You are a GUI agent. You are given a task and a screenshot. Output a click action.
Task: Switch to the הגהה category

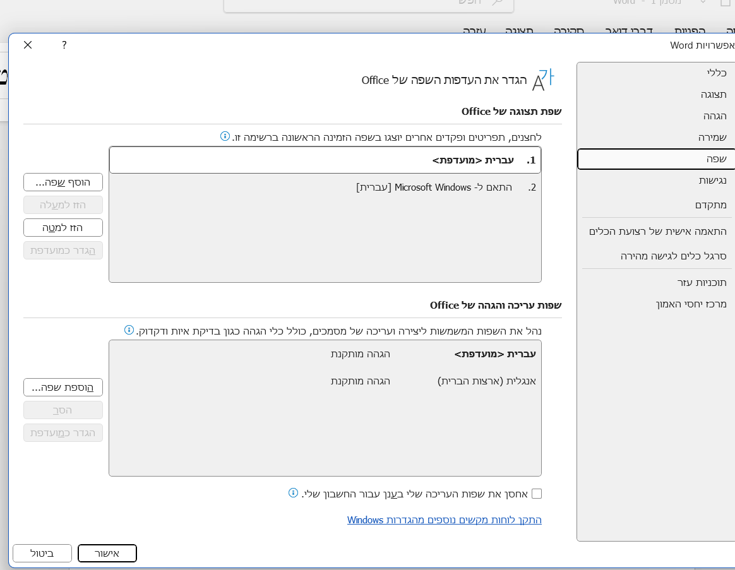click(x=715, y=116)
